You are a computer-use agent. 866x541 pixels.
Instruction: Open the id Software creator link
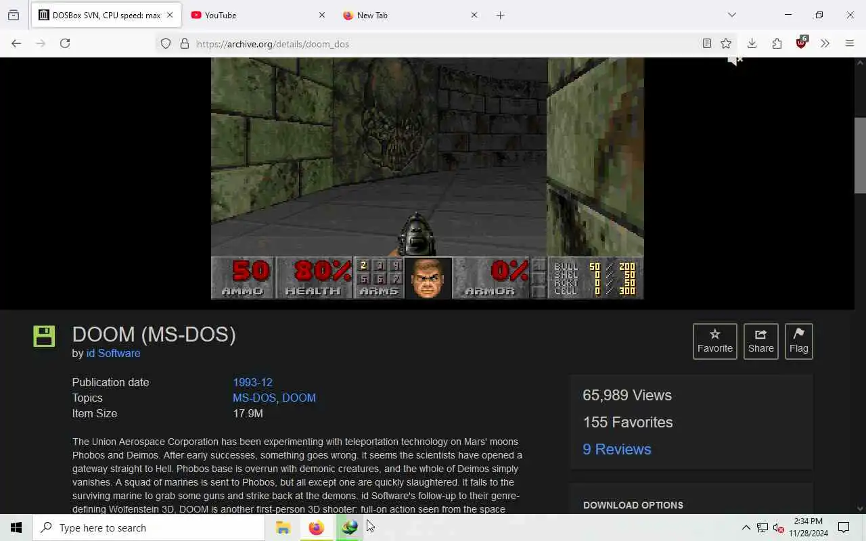tap(114, 353)
